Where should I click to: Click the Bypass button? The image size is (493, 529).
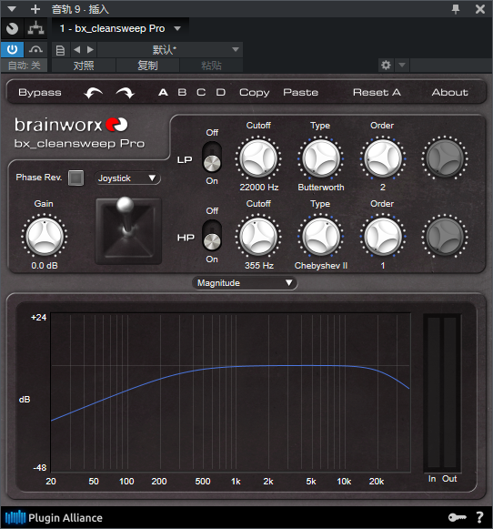(x=40, y=93)
